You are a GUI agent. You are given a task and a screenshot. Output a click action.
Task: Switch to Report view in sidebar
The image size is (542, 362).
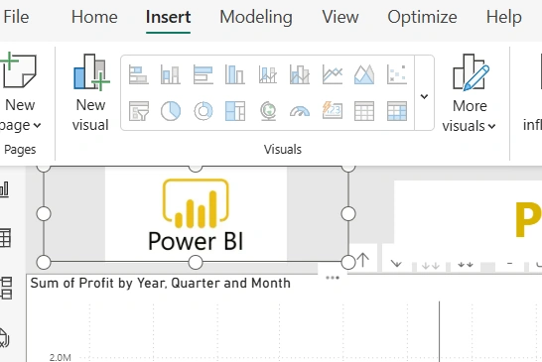(5, 189)
